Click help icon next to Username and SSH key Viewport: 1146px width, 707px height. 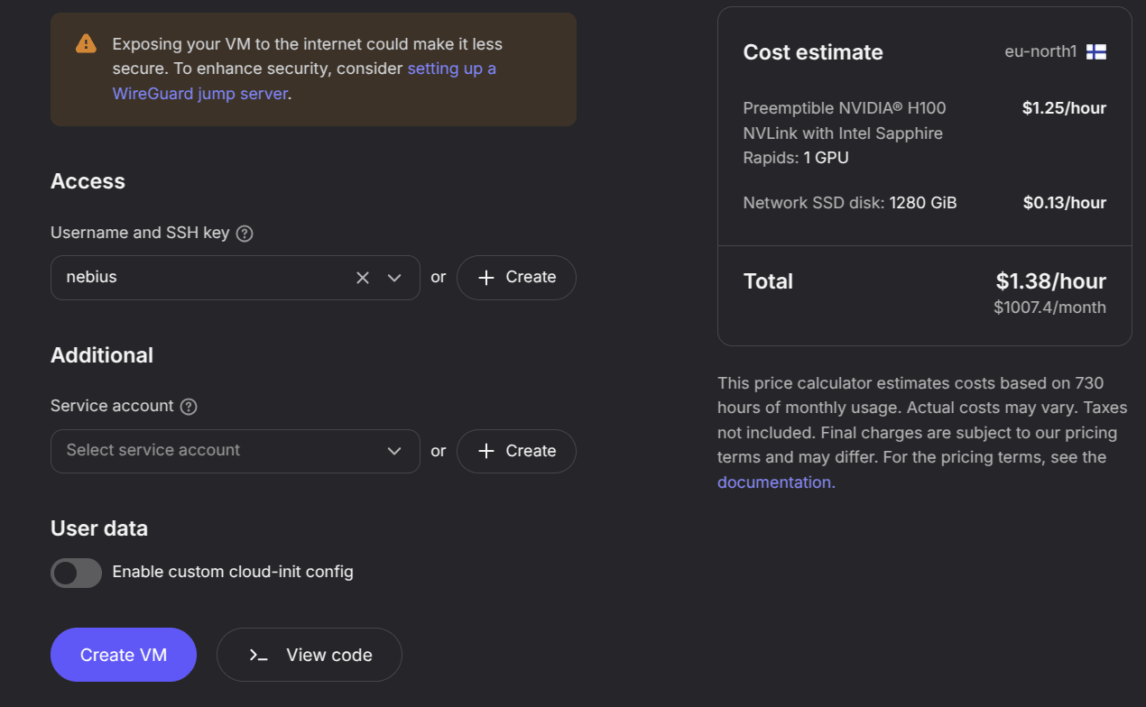(x=245, y=234)
